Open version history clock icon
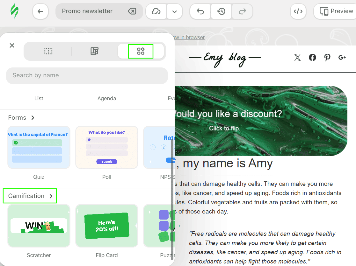The width and height of the screenshot is (356, 266). [x=221, y=11]
